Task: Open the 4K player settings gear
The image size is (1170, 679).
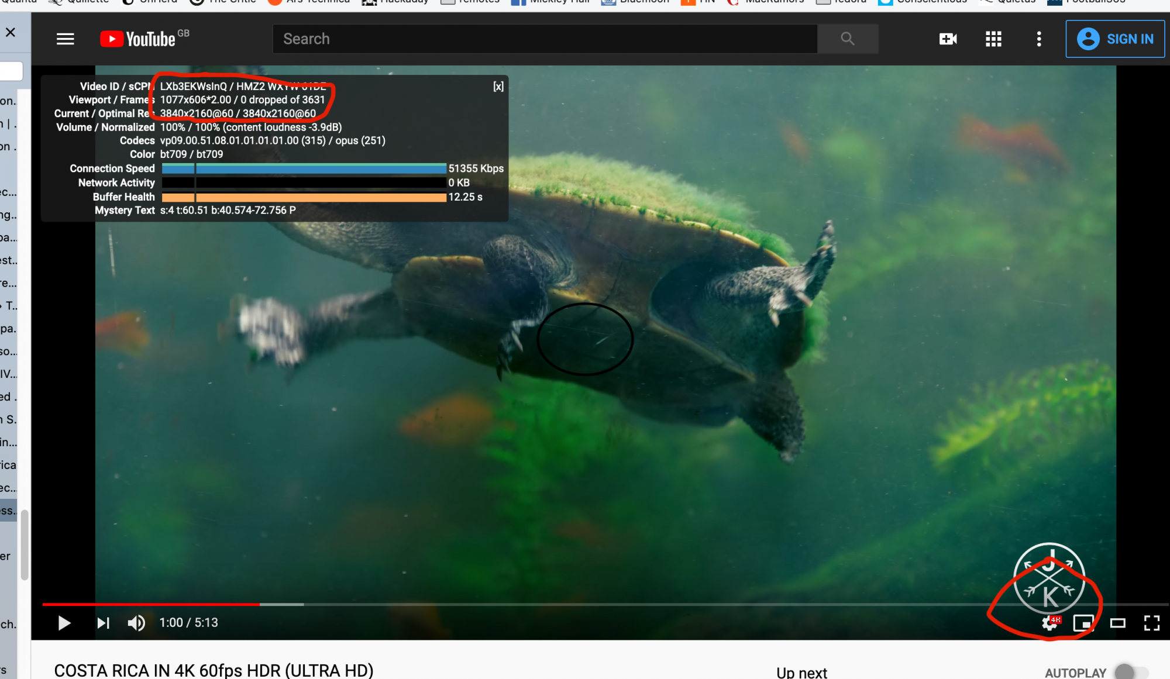Action: pos(1050,623)
